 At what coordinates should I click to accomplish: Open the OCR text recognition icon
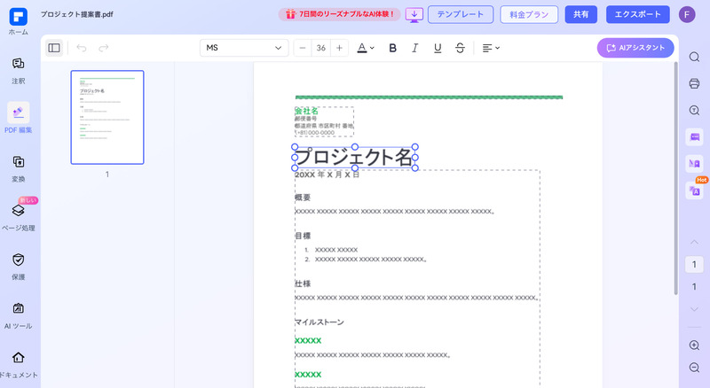[694, 111]
